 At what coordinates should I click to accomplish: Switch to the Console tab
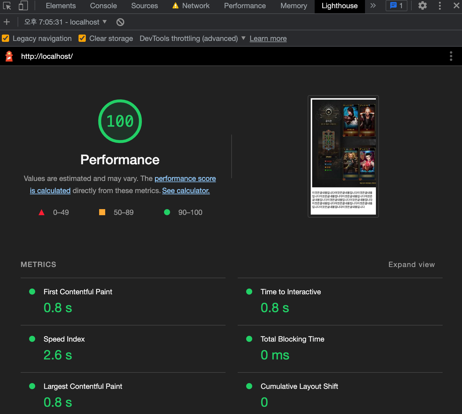[x=103, y=6]
